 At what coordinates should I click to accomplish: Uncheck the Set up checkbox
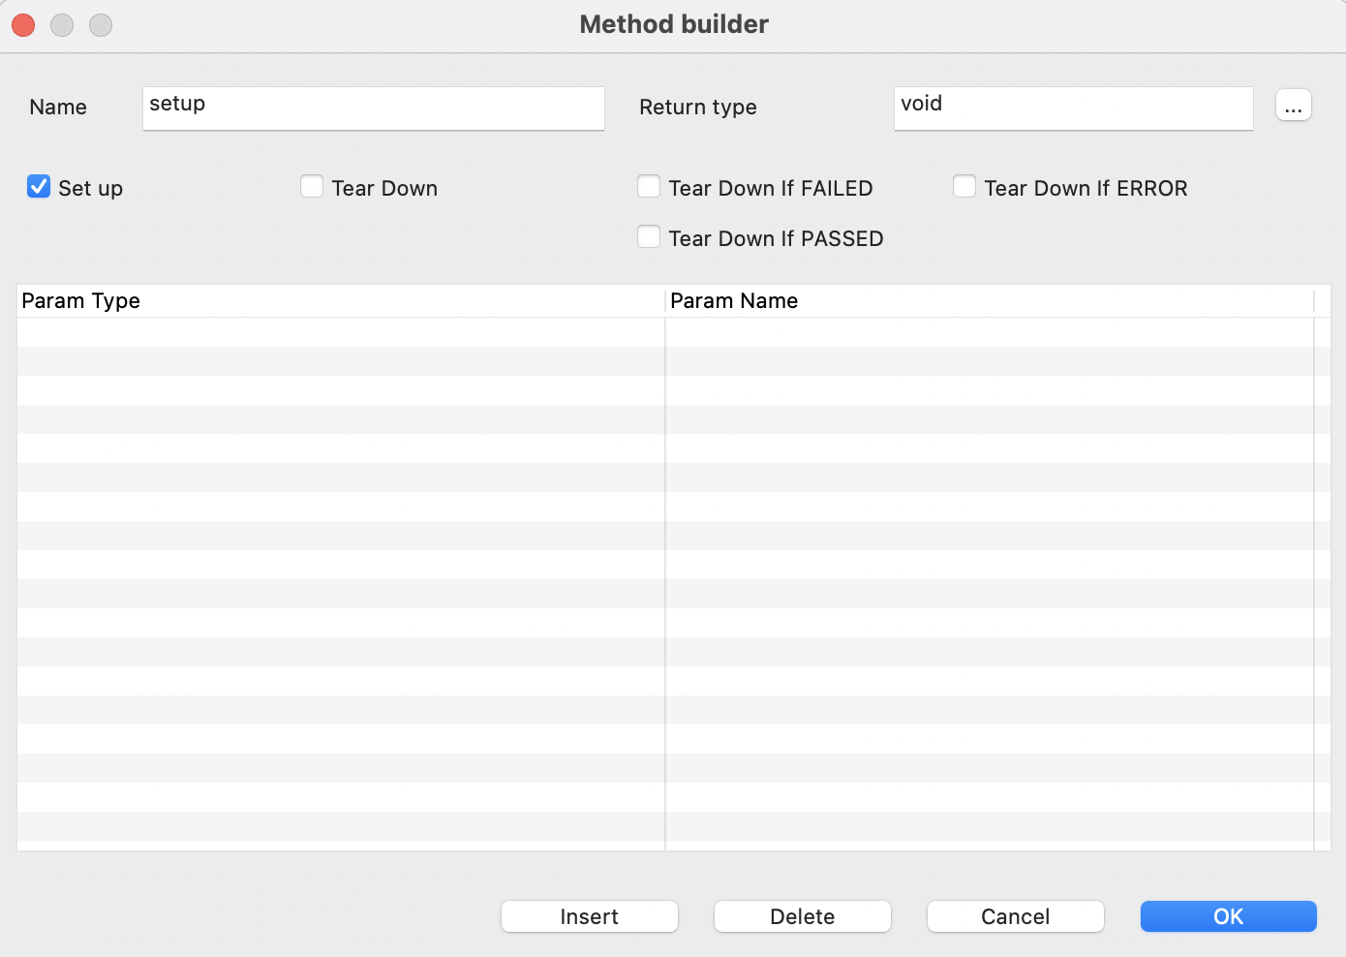tap(38, 186)
